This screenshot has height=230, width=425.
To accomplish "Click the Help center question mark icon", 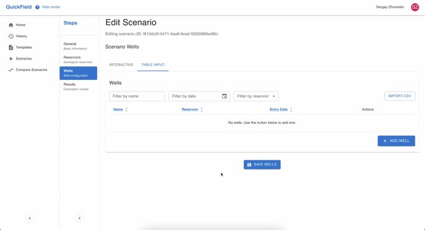I will tap(38, 7).
